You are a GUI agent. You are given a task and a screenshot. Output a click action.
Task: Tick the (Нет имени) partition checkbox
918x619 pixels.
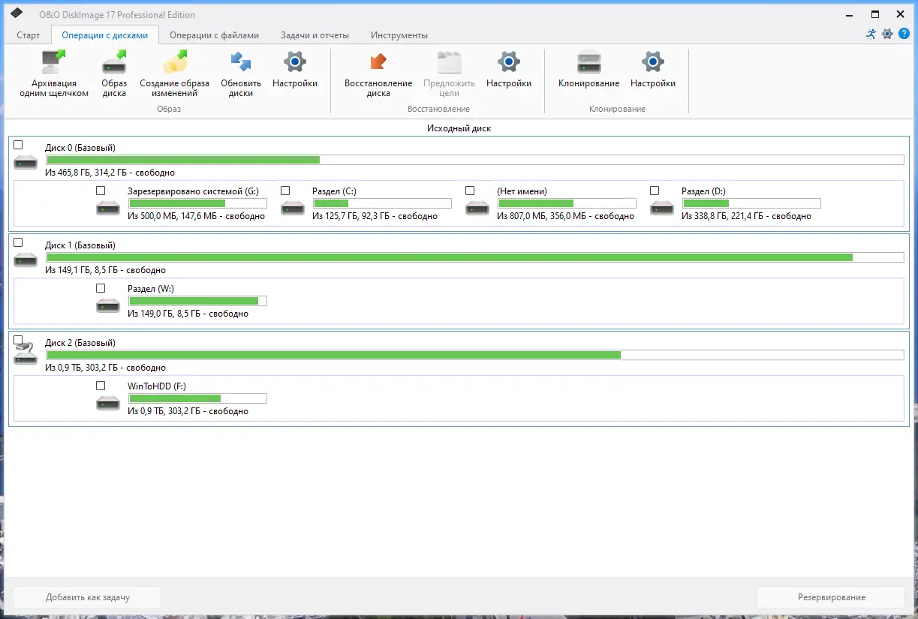pos(470,191)
